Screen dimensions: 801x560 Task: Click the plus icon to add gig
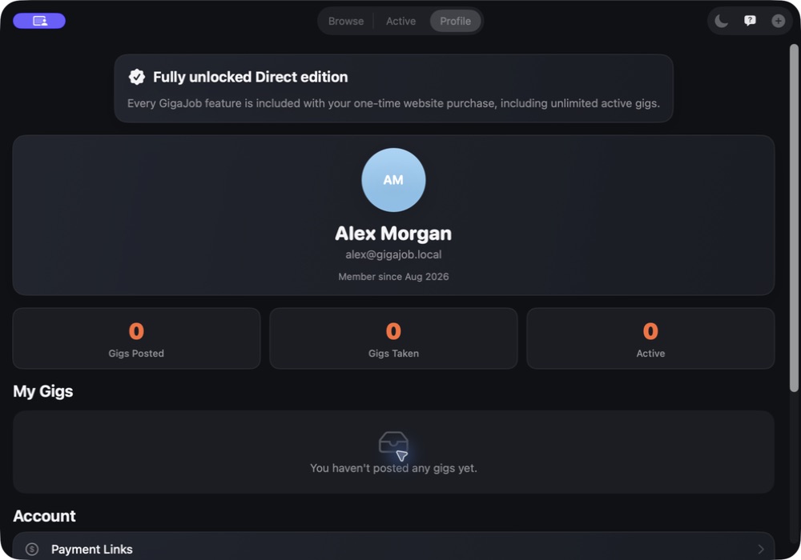[778, 21]
